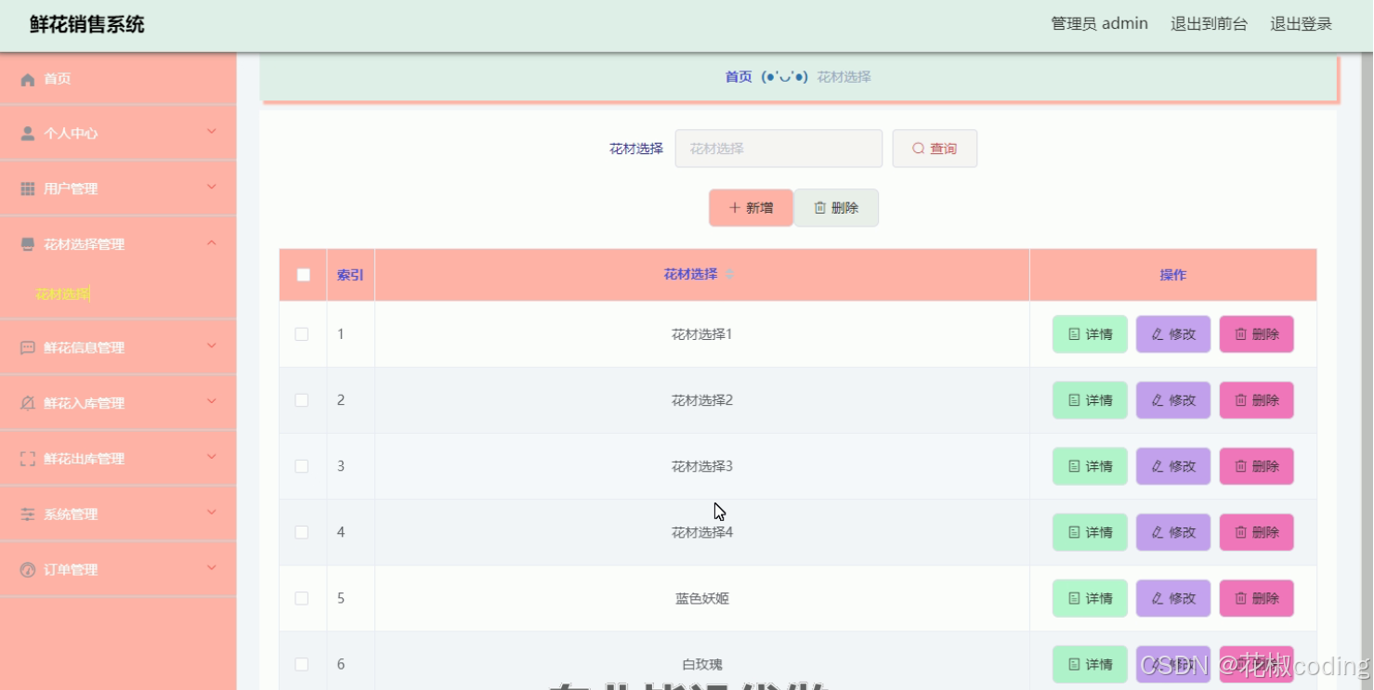
Task: Check the box for row 花材选择4
Action: [302, 532]
